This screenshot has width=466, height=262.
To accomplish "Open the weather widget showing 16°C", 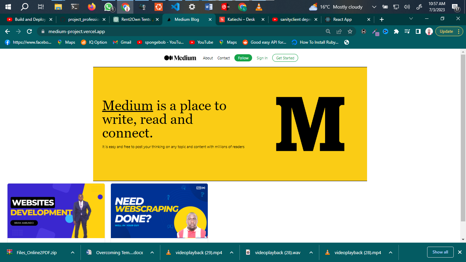I will pos(336,7).
